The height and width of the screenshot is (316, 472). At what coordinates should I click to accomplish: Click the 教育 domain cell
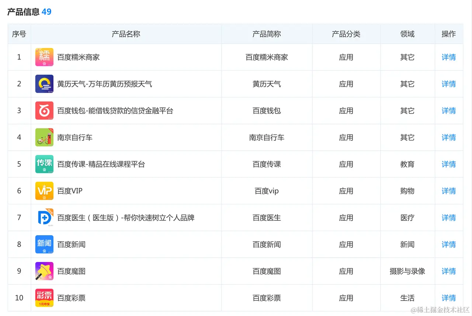pyautogui.click(x=407, y=164)
